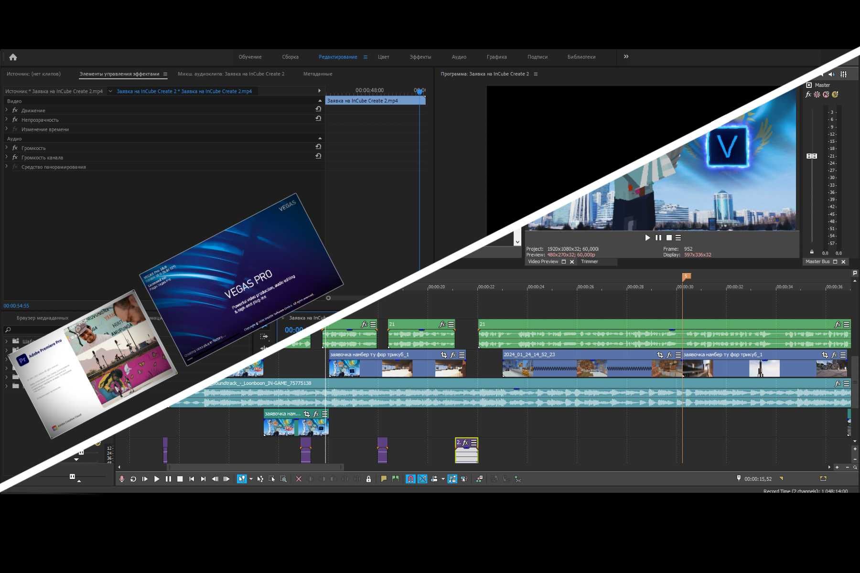Expand the Громкость канала properties
The image size is (860, 573).
[x=7, y=157]
